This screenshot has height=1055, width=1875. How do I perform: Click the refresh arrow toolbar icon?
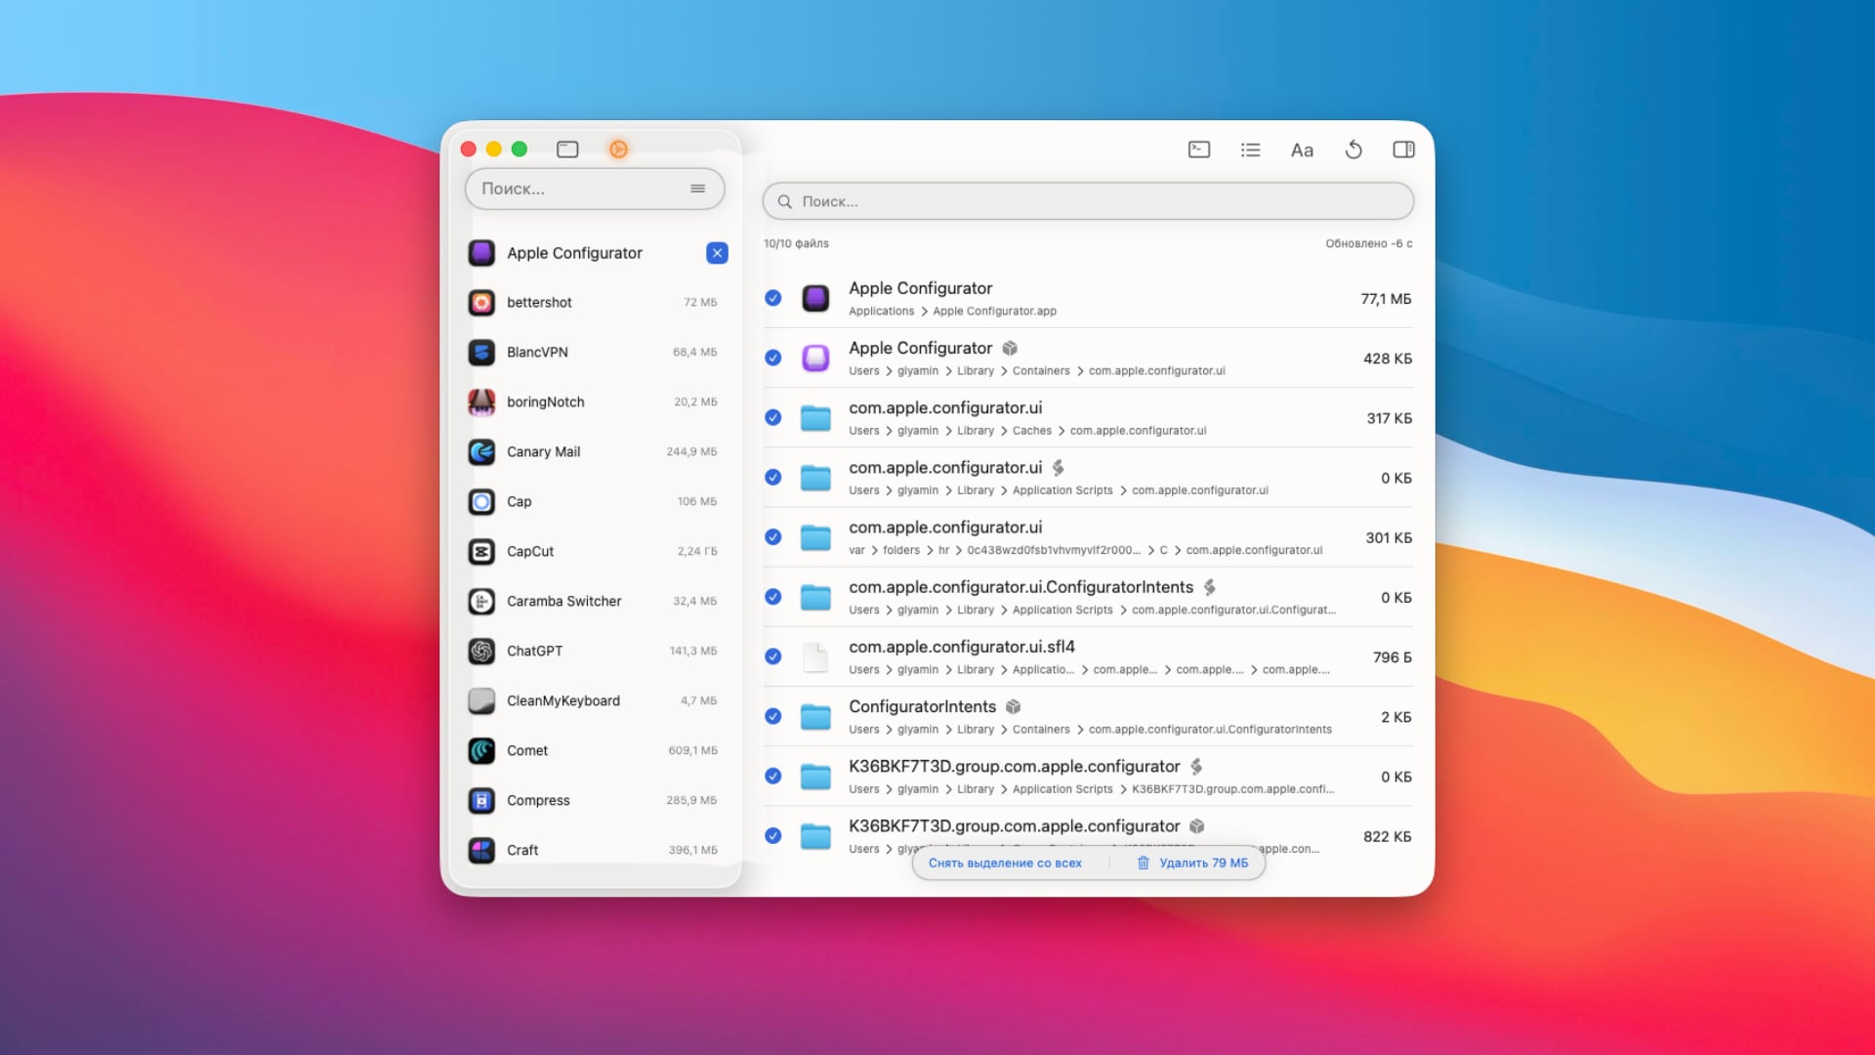[x=1354, y=149]
